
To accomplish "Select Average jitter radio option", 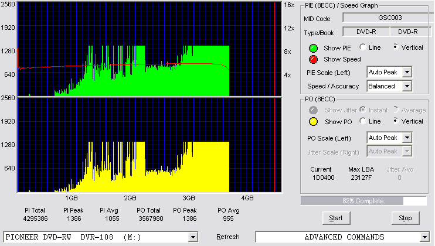I will point(396,110).
